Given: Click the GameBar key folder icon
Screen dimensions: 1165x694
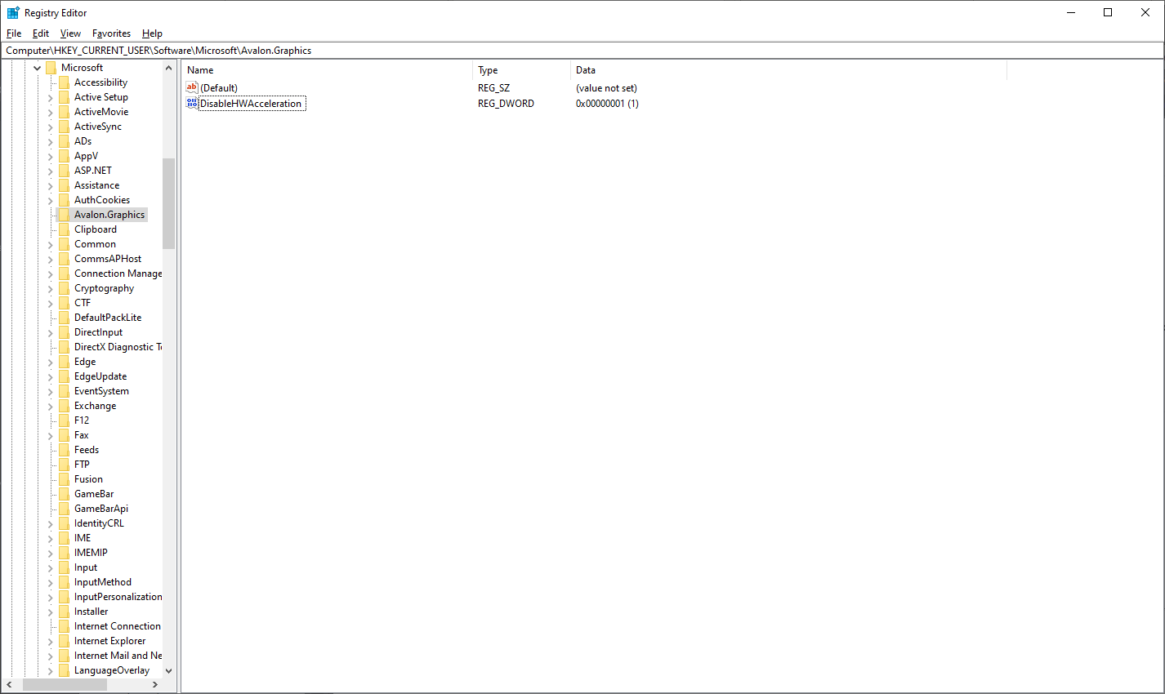Looking at the screenshot, I should (64, 494).
